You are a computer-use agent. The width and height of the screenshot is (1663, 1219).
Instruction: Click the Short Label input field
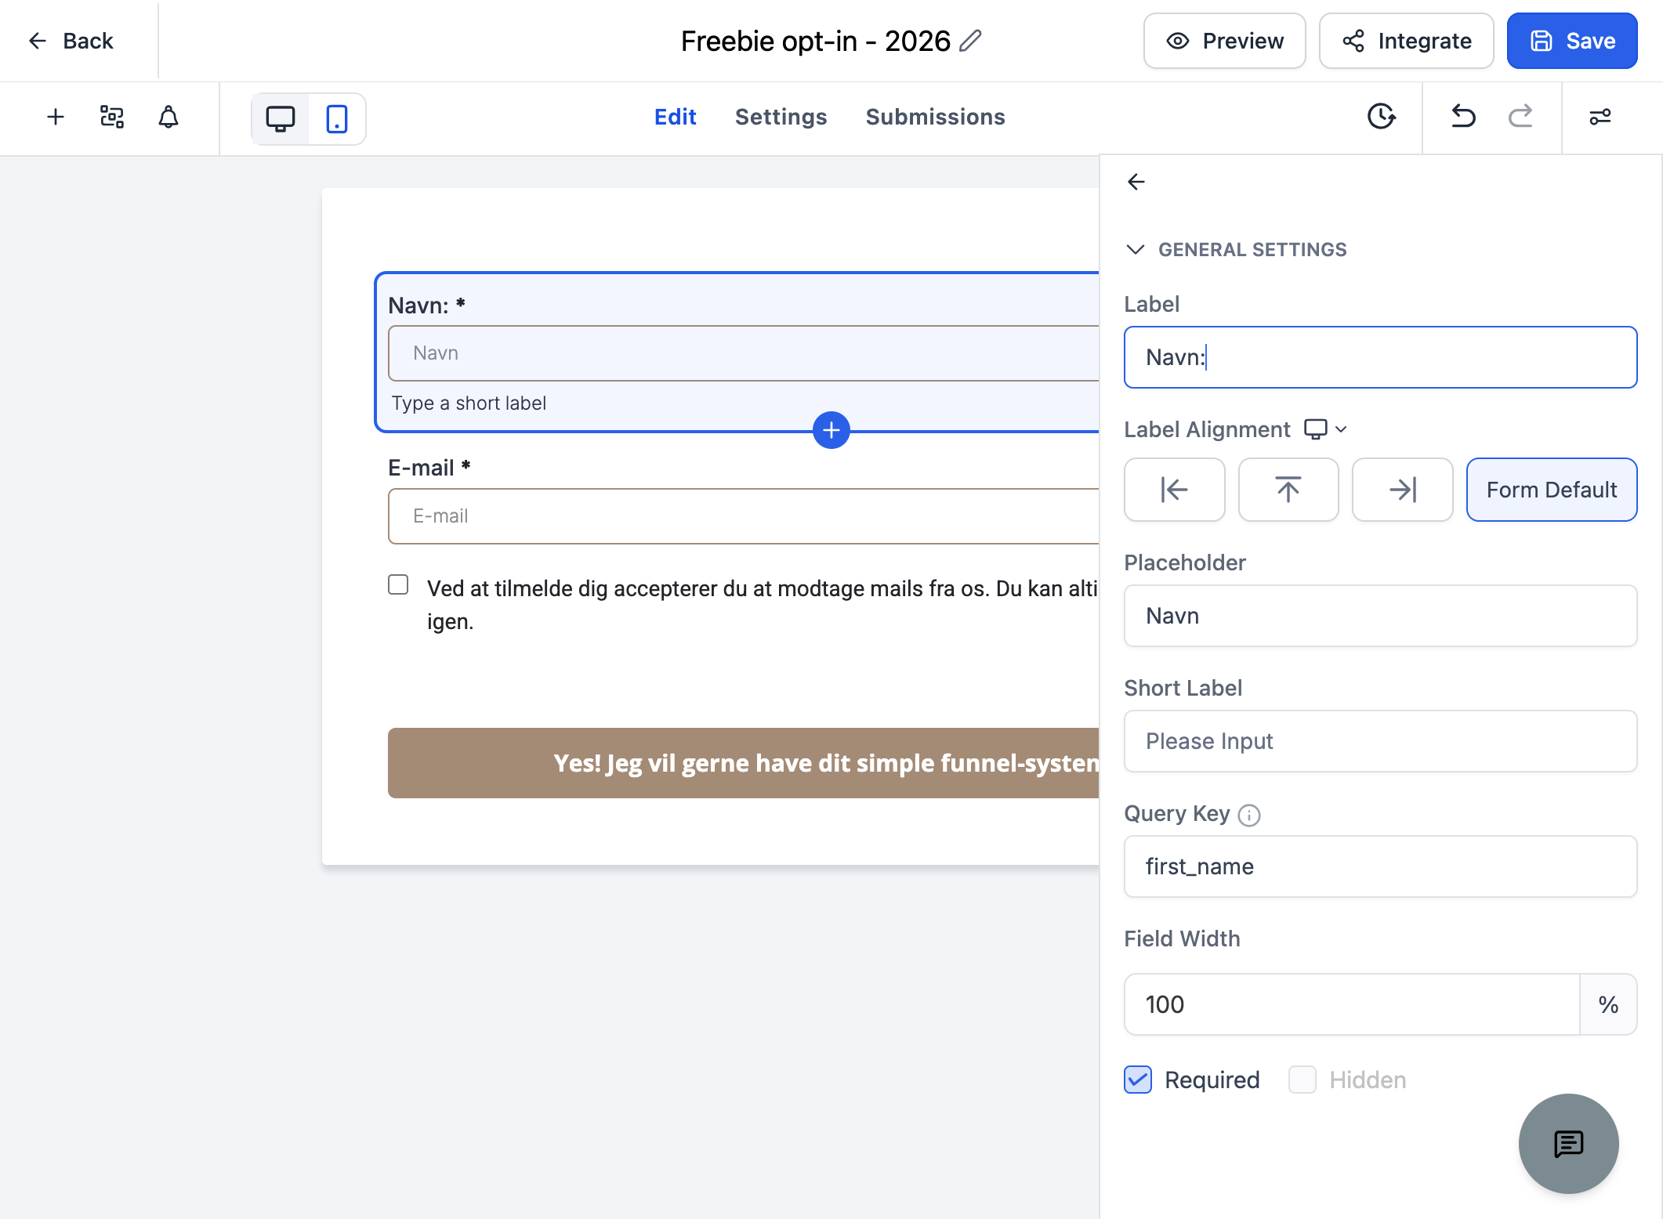click(x=1380, y=741)
